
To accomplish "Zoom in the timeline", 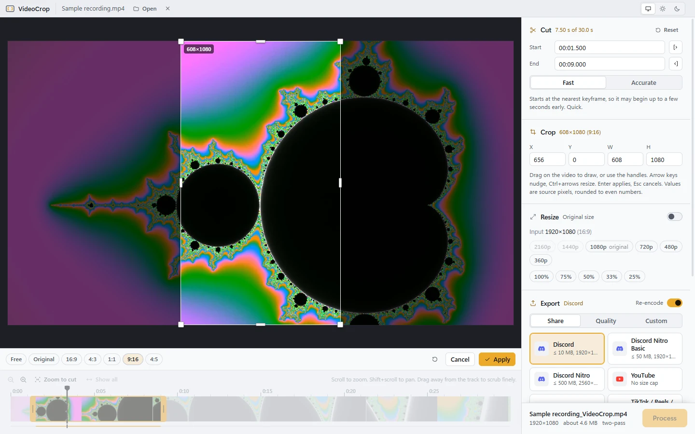I will tap(23, 380).
